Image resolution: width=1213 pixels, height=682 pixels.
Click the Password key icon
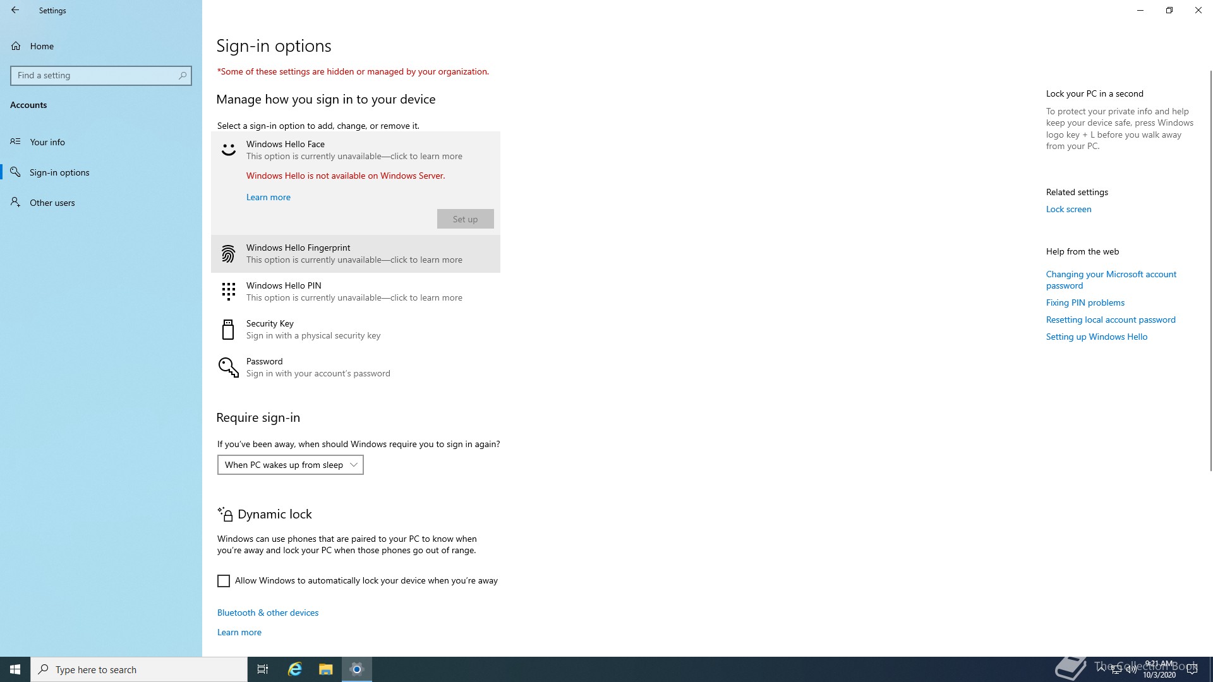point(228,368)
